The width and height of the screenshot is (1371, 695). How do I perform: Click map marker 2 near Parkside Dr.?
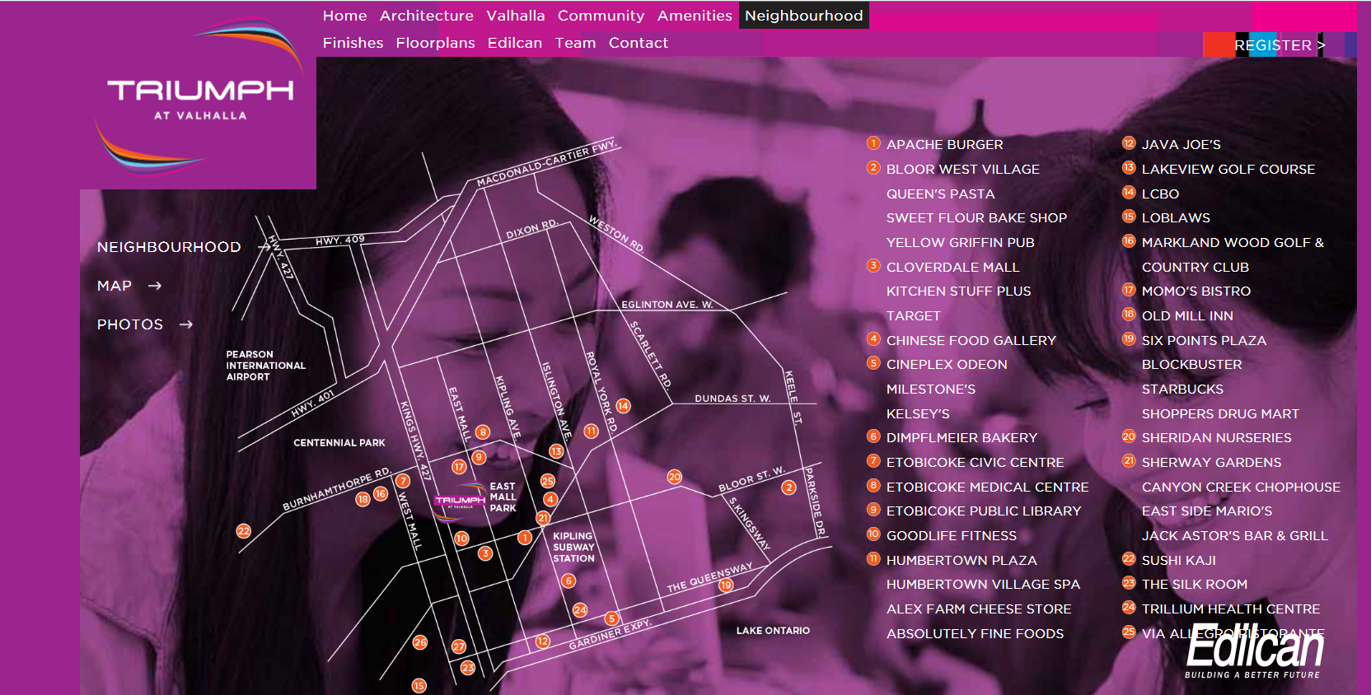tap(788, 487)
